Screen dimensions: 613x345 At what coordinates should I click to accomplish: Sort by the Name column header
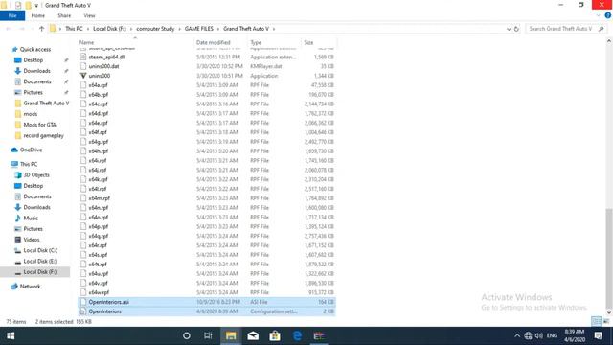click(x=86, y=42)
